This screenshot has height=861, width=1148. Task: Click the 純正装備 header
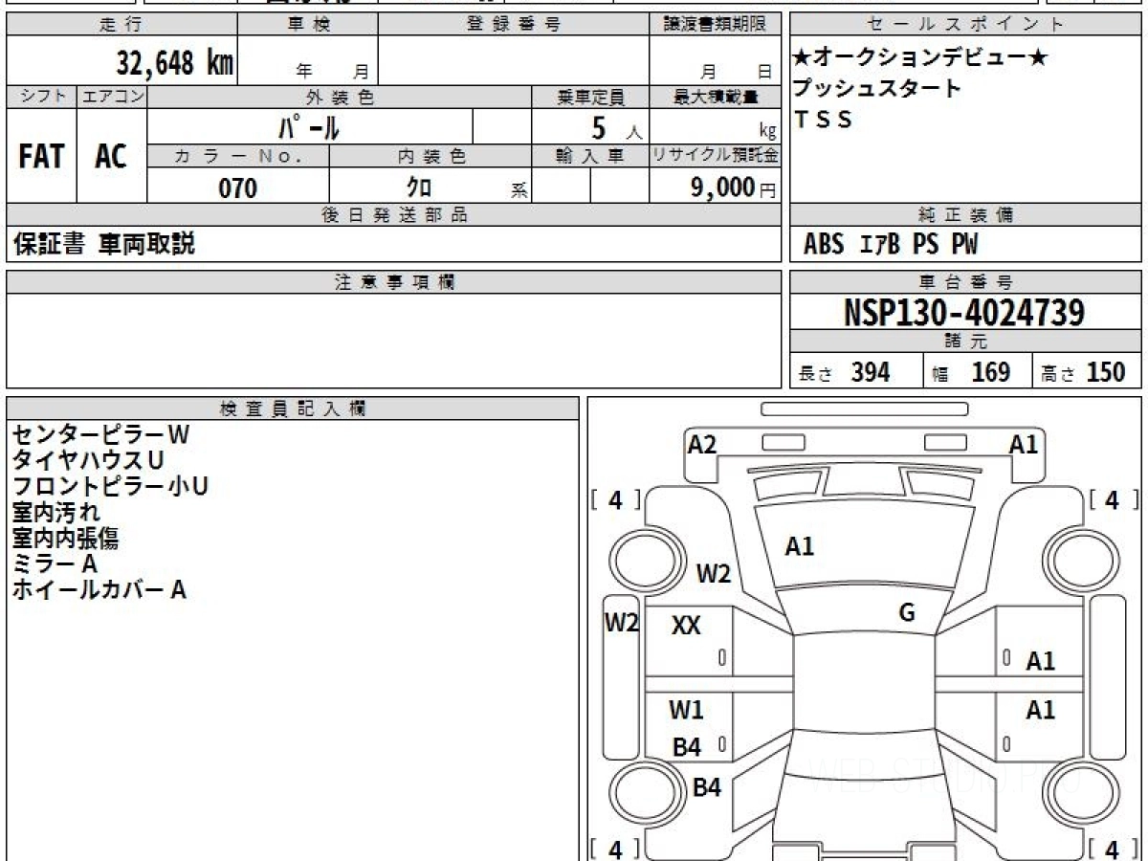coord(964,215)
